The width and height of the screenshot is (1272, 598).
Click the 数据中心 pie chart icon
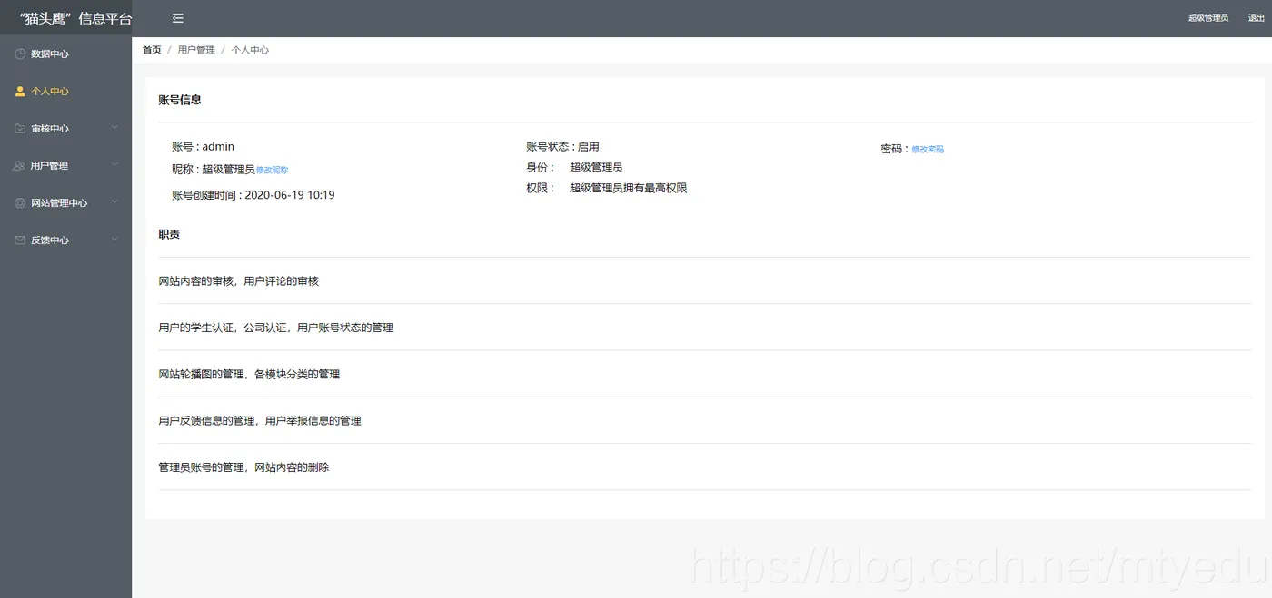(x=20, y=54)
